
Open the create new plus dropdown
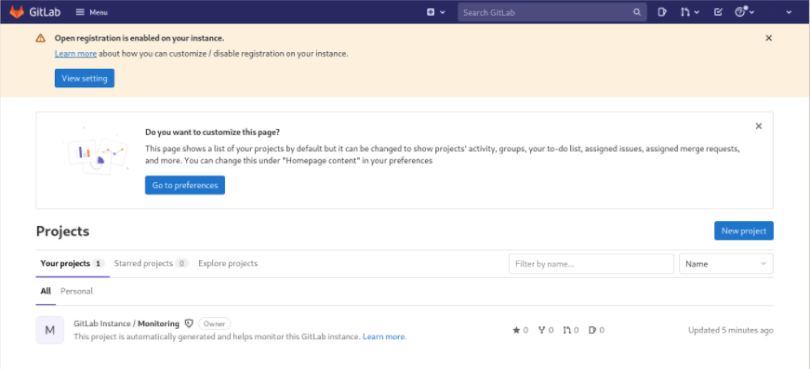pos(435,12)
